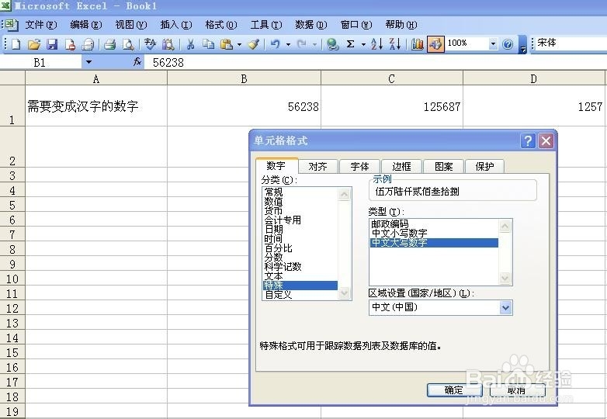Open the toolbar options overflow arrow
The width and height of the screenshot is (607, 419).
coord(523,45)
